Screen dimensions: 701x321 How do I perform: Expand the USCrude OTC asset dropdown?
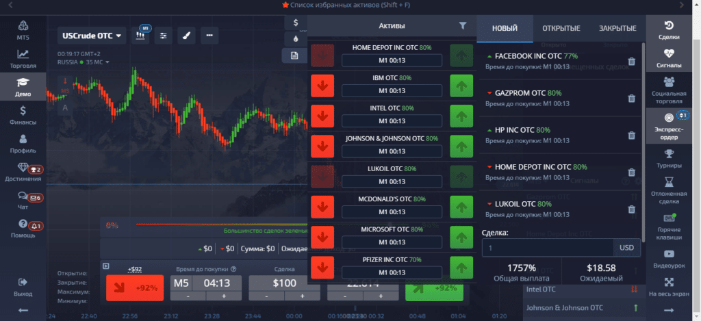coord(92,36)
